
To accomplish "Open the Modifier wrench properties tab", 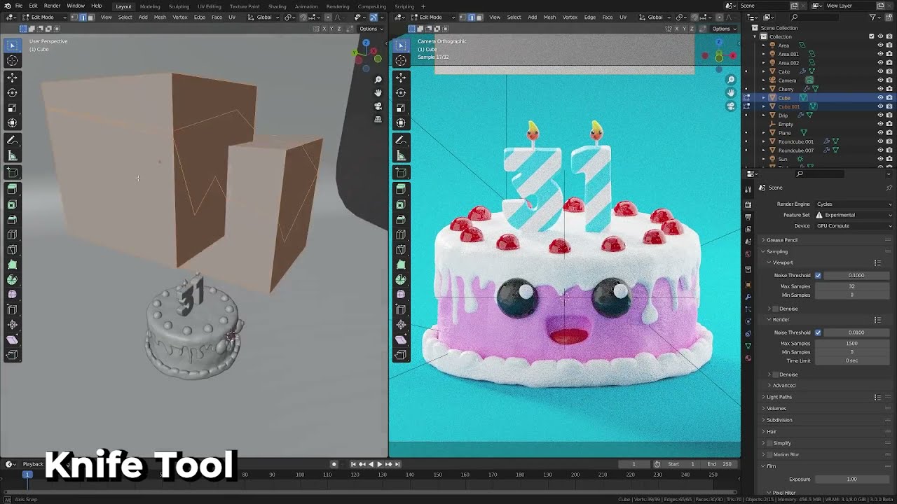I will (x=748, y=295).
